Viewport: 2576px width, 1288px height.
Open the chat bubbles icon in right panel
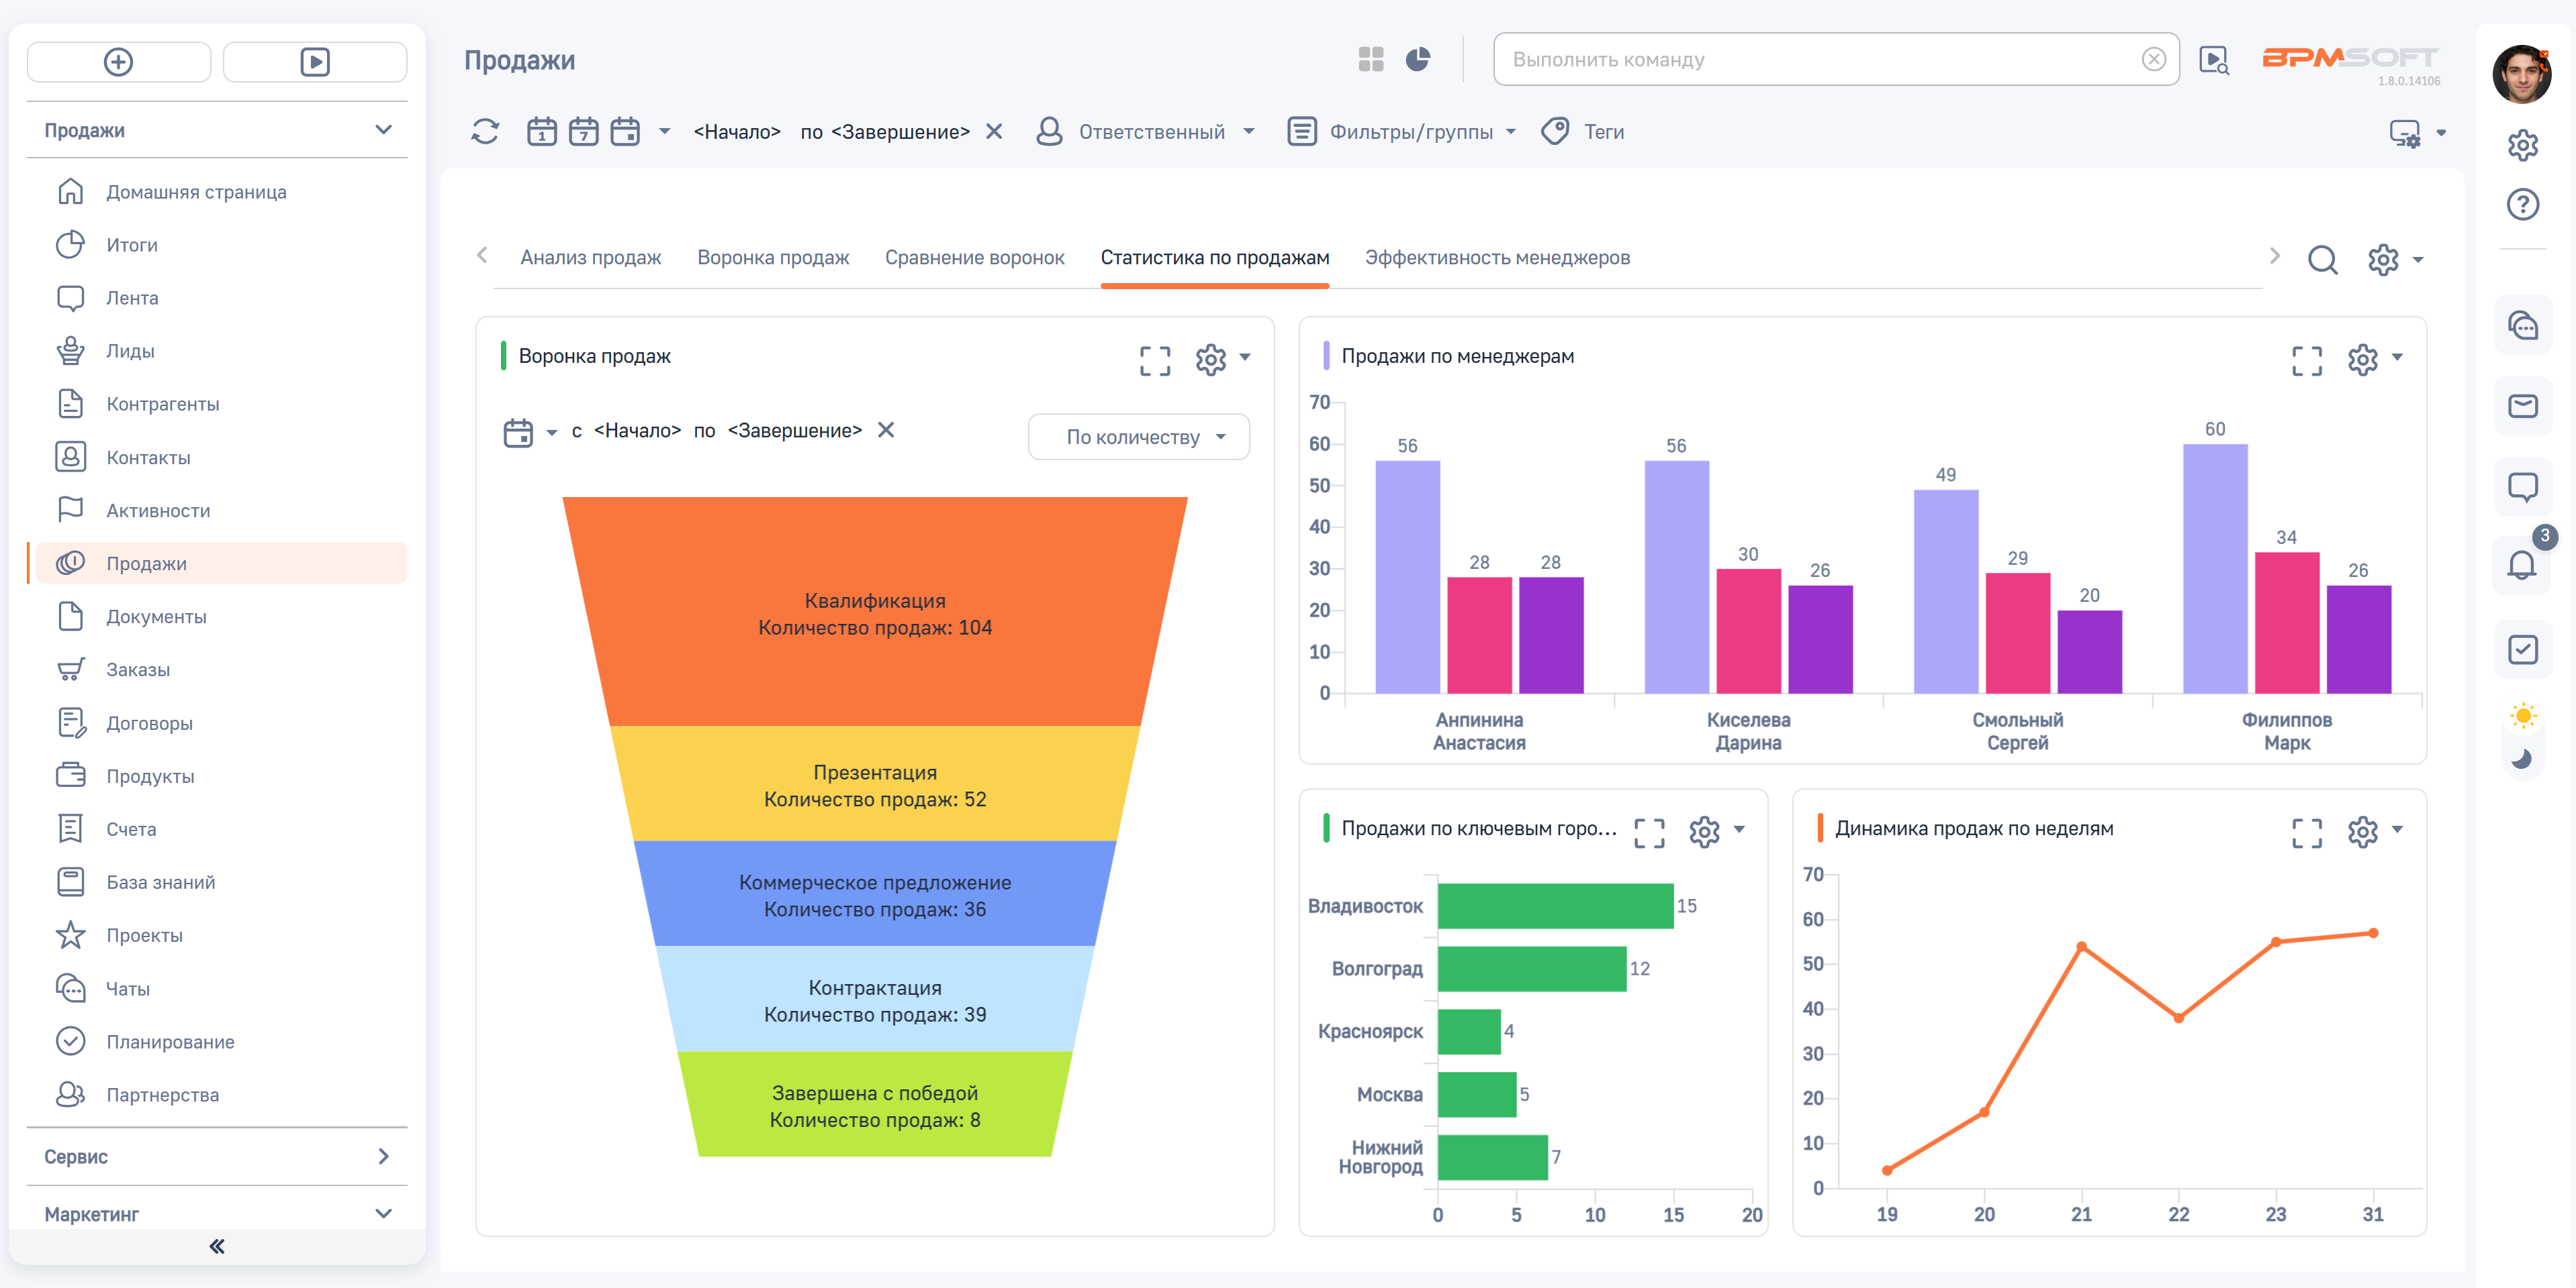(x=2523, y=326)
